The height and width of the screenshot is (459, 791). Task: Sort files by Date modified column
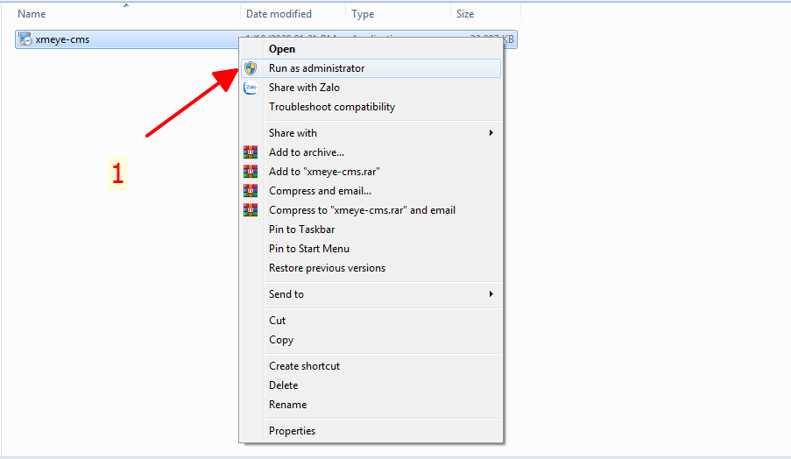point(279,14)
